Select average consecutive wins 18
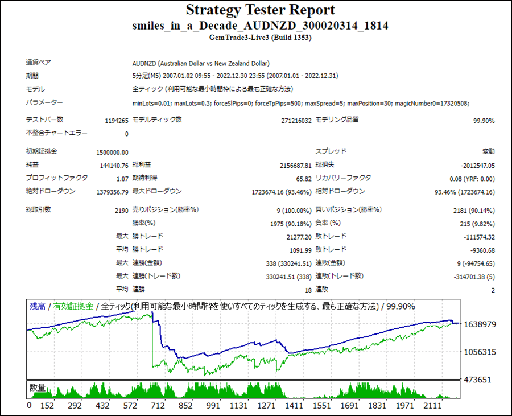Screen dimensions: 512x416 point(308,290)
